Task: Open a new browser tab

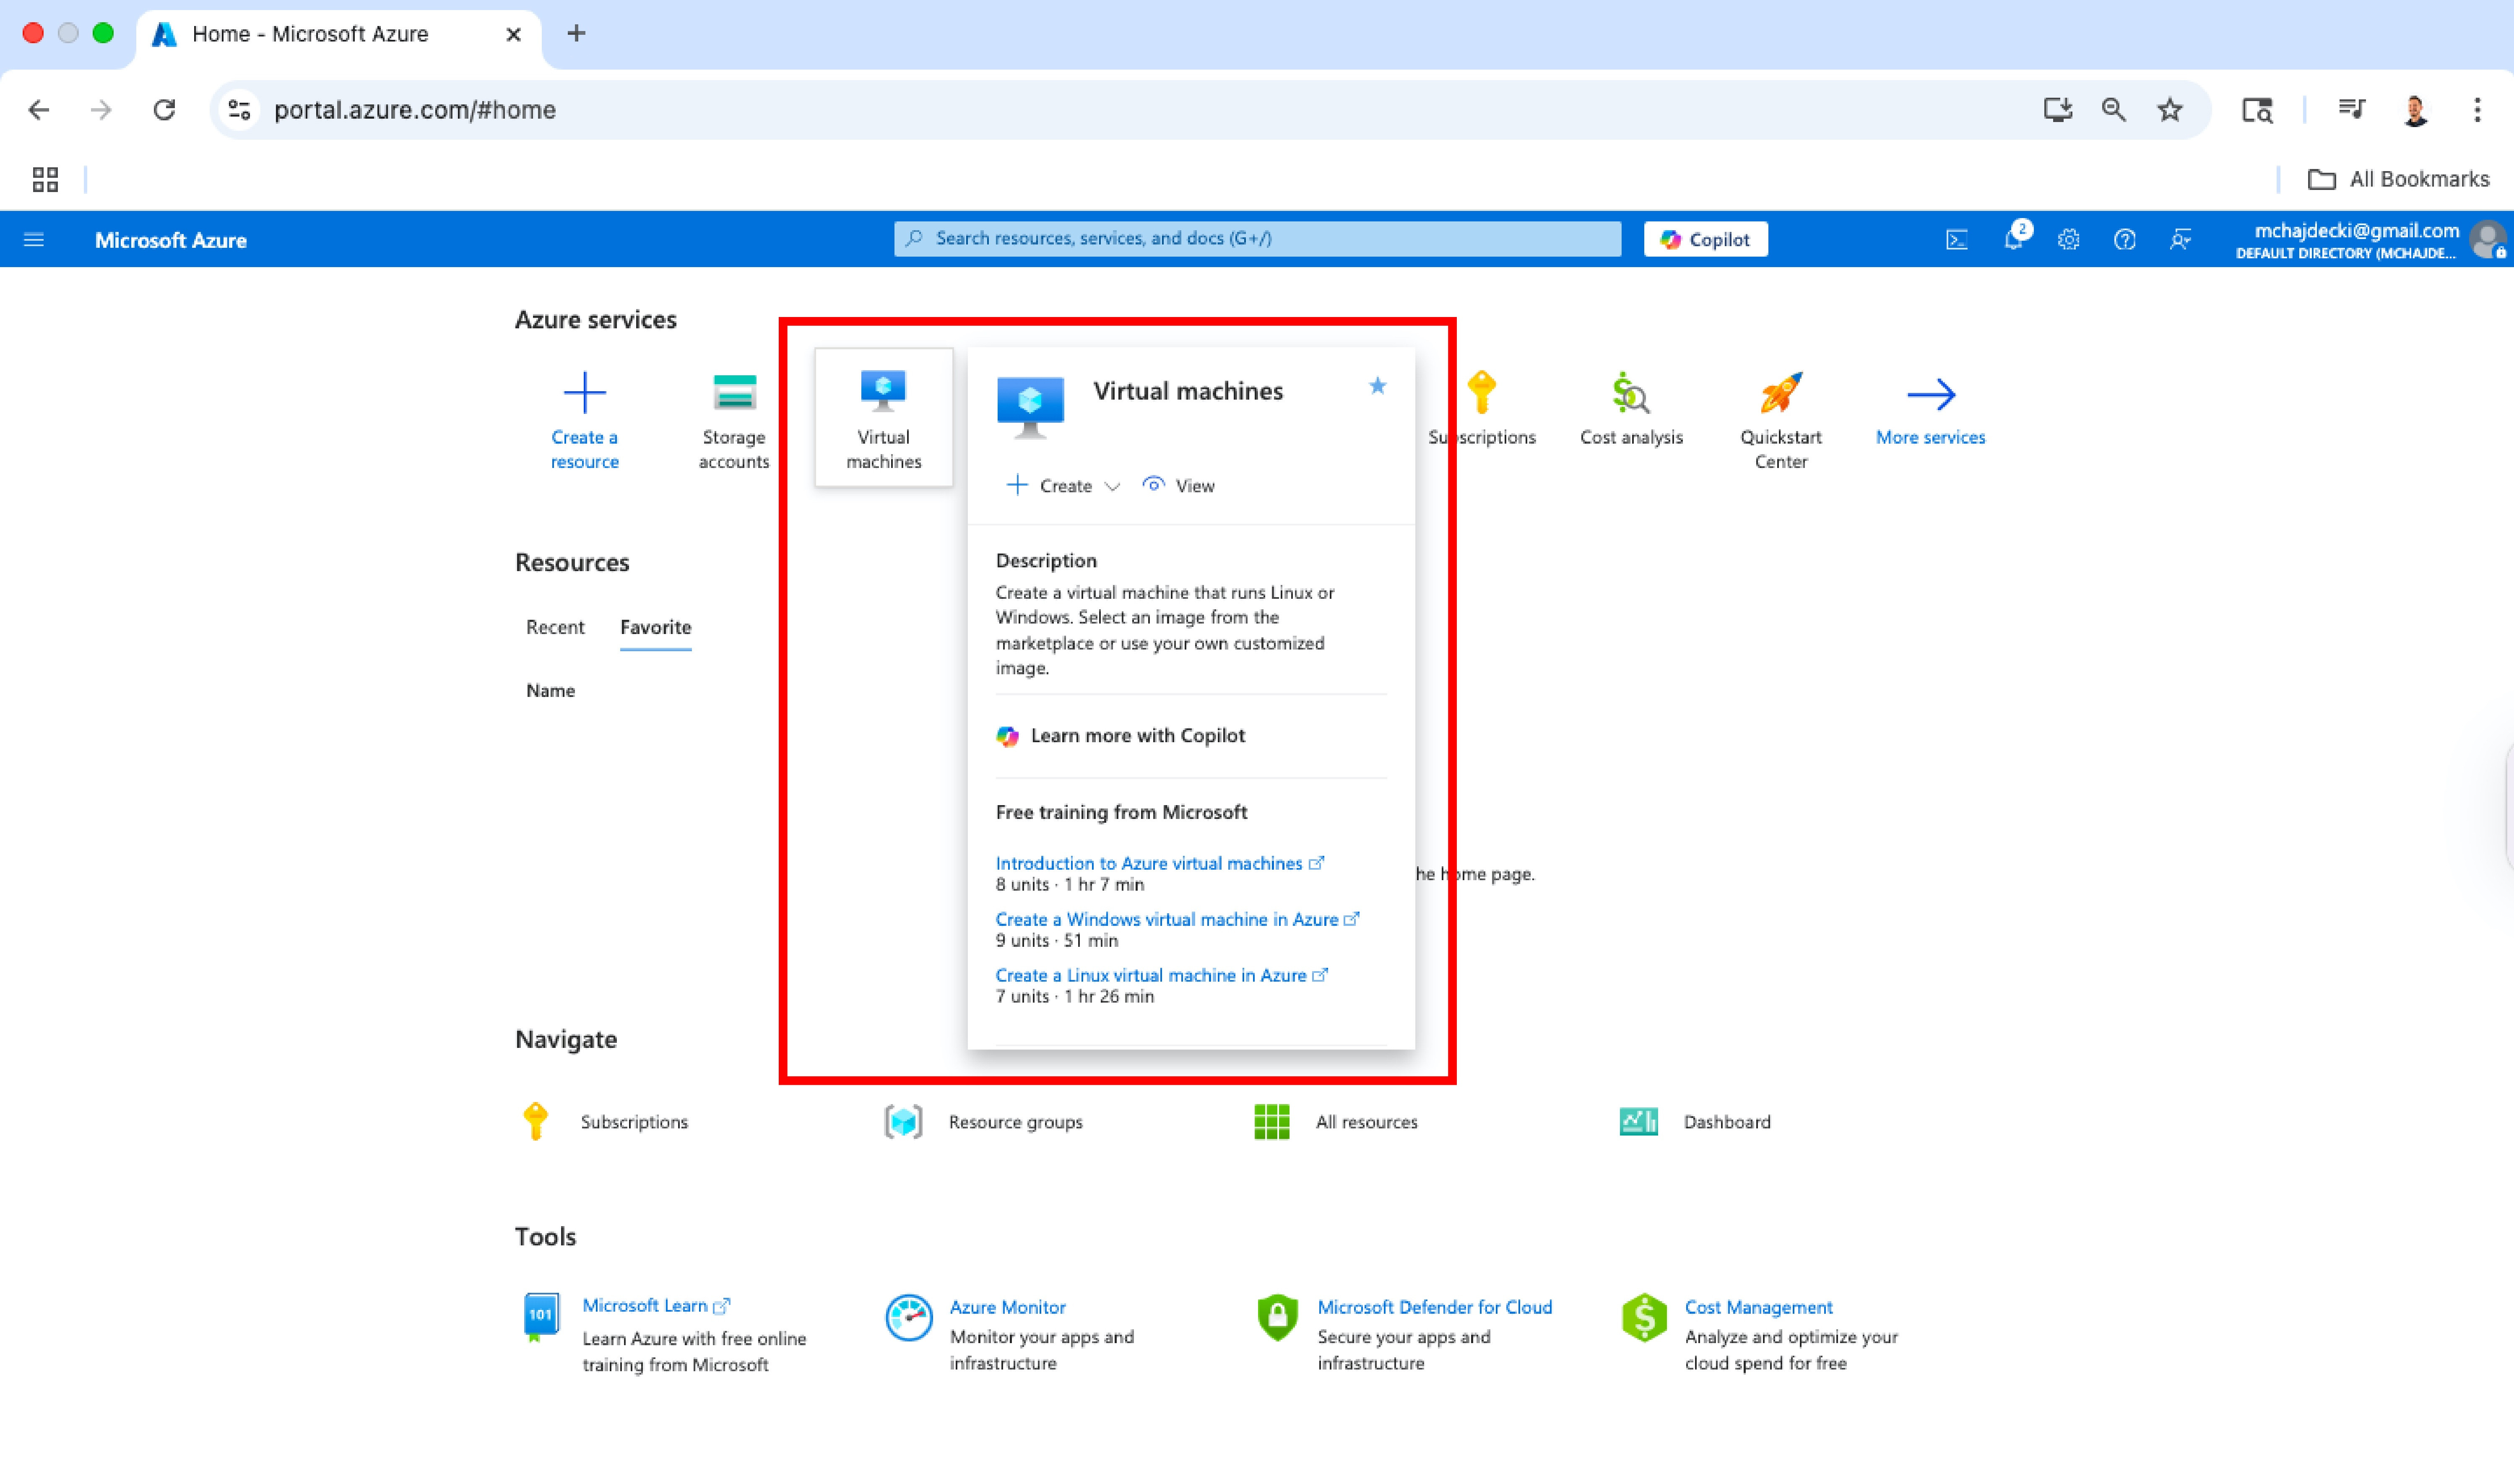Action: point(576,34)
